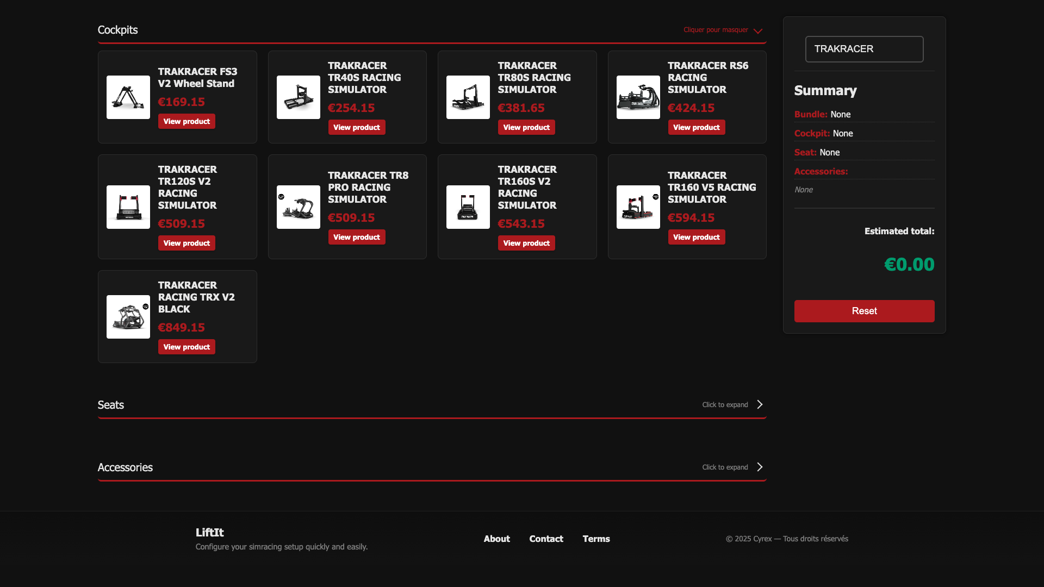View product TRAKRACER TR120S V2
The width and height of the screenshot is (1044, 587).
tap(187, 243)
